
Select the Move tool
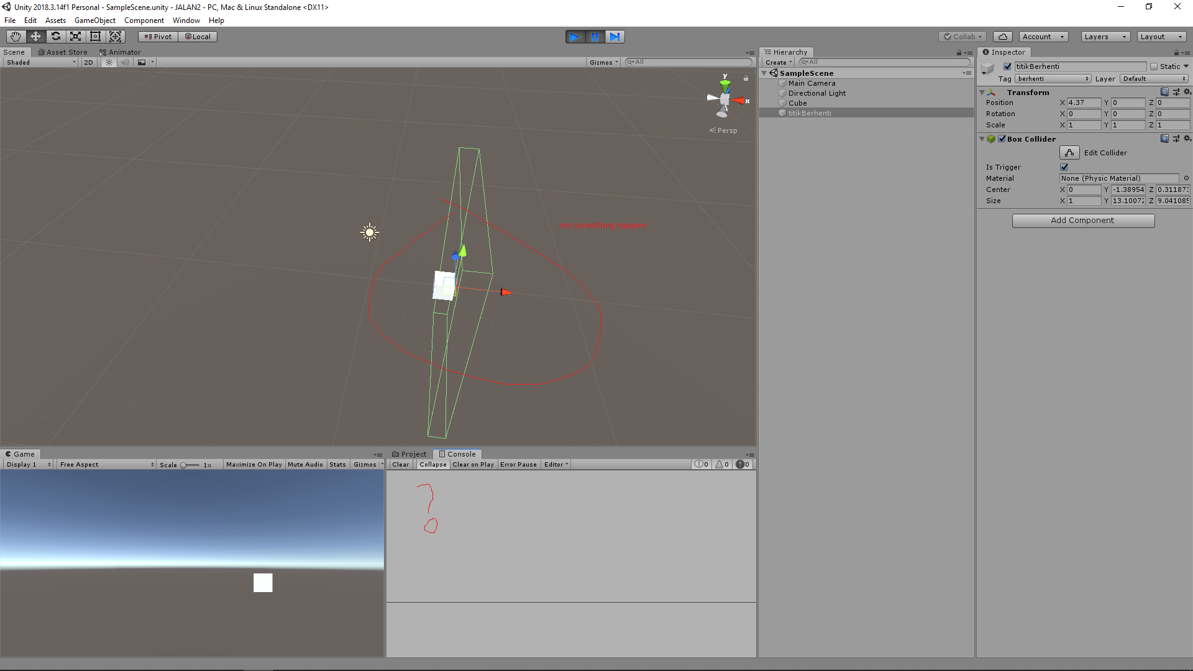(x=35, y=37)
